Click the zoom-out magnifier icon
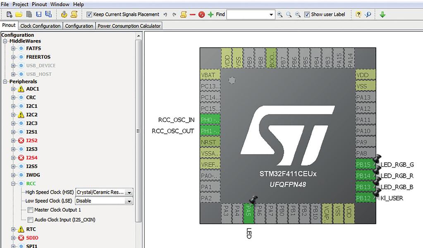The height and width of the screenshot is (248, 423). click(298, 14)
